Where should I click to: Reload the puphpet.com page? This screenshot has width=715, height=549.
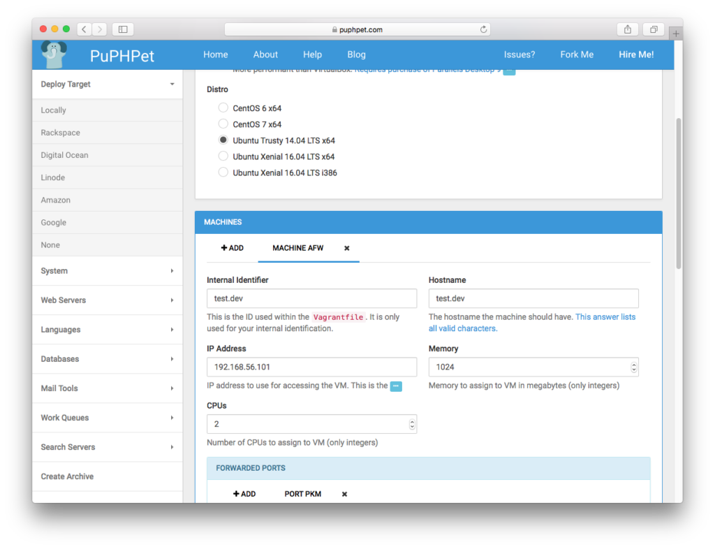click(483, 29)
